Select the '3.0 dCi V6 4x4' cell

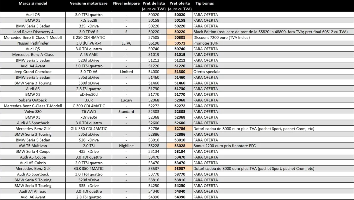[89, 43]
